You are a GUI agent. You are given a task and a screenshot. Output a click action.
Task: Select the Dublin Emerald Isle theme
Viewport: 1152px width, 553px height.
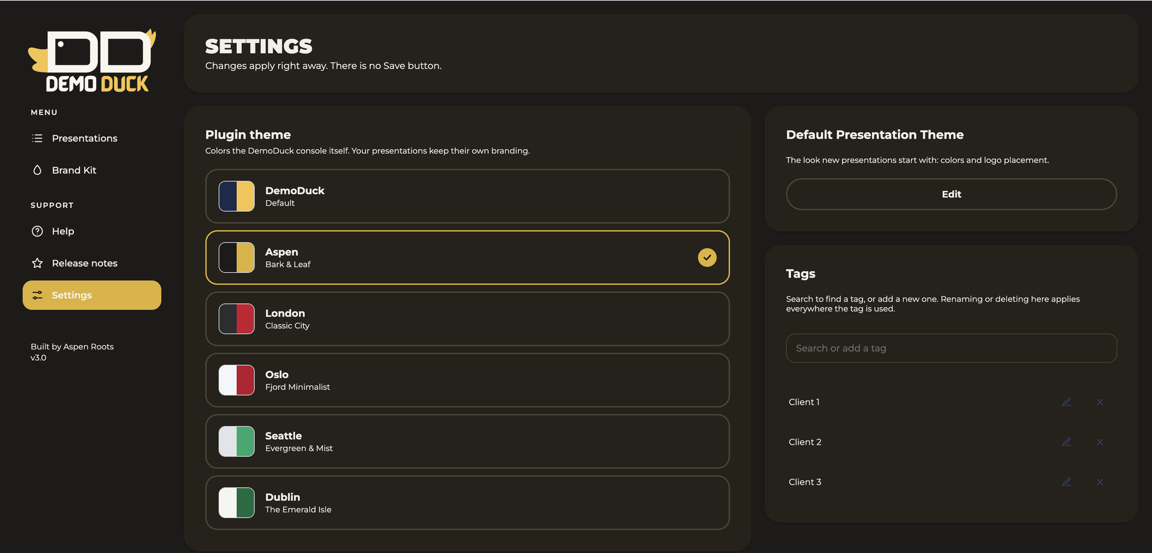point(467,502)
